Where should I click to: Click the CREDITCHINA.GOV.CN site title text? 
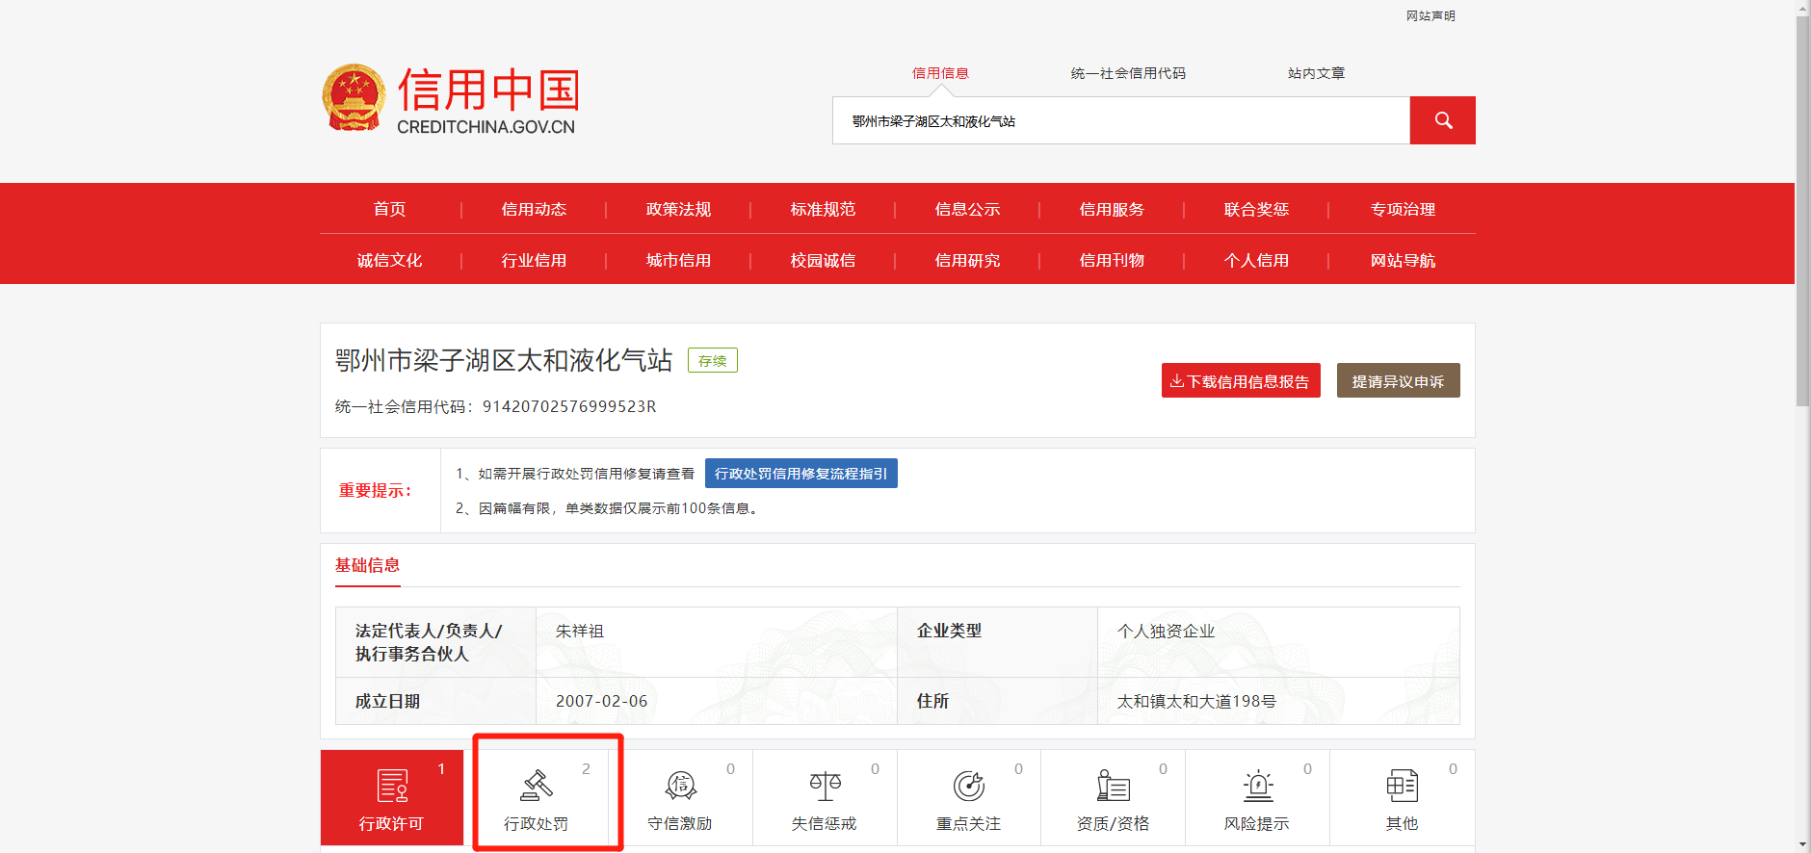pyautogui.click(x=486, y=127)
